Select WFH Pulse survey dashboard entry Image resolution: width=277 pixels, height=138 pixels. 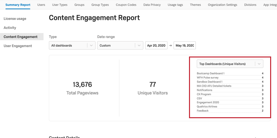(208, 78)
